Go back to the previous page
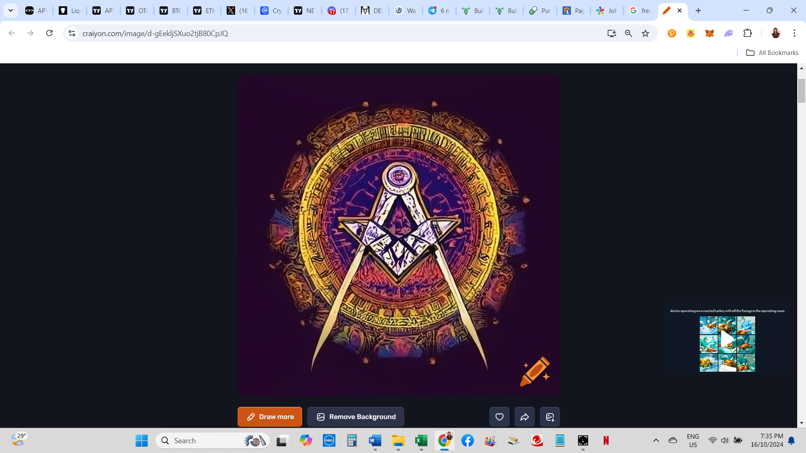The width and height of the screenshot is (806, 453). [x=12, y=33]
